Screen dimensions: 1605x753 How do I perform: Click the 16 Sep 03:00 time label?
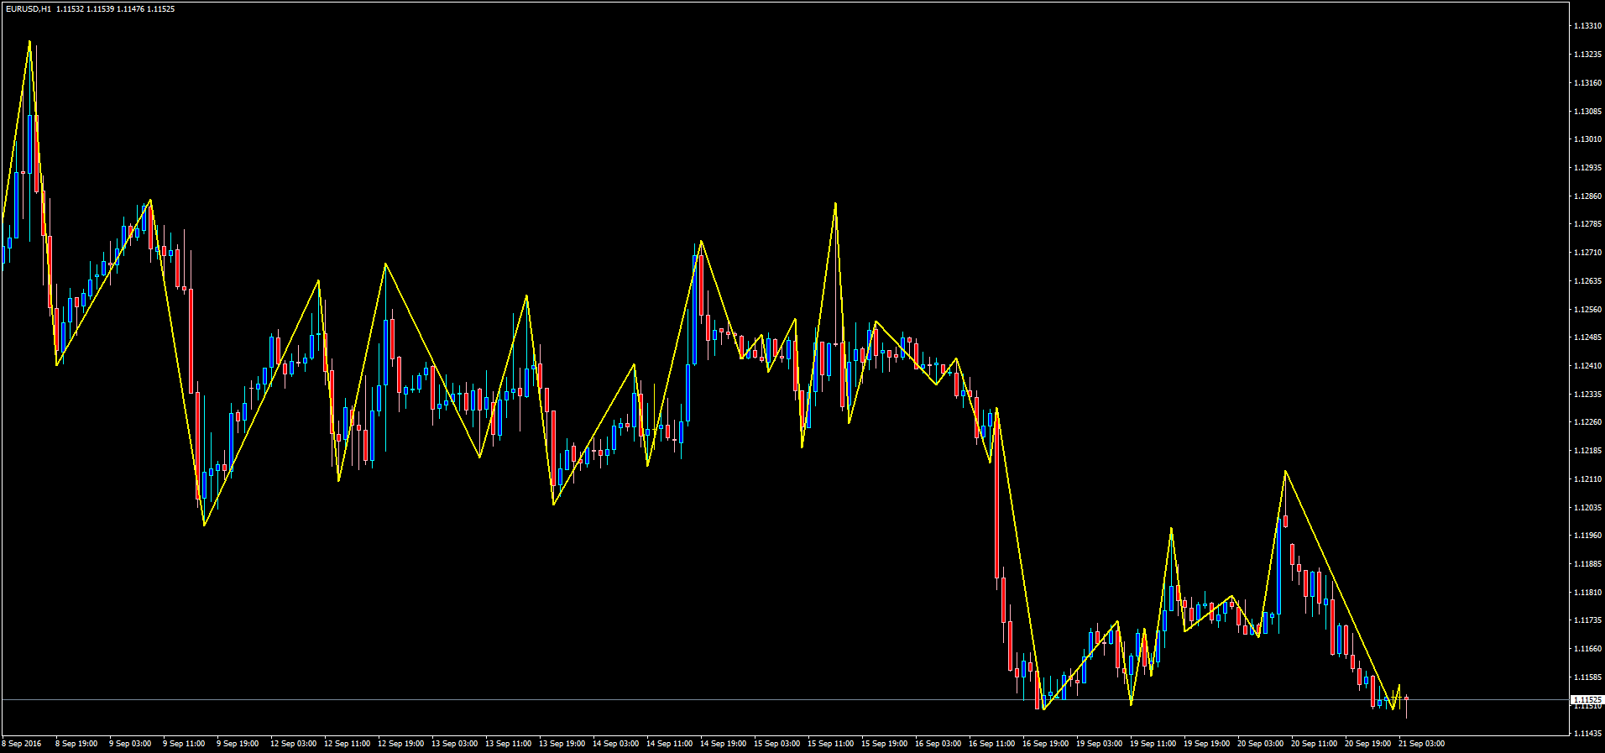938,744
